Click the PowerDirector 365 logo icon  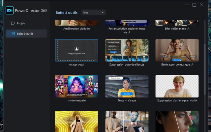10,11
